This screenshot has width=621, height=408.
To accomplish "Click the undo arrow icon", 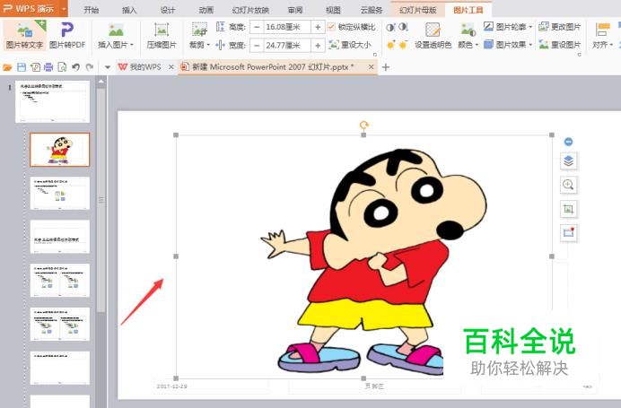I will coord(76,67).
